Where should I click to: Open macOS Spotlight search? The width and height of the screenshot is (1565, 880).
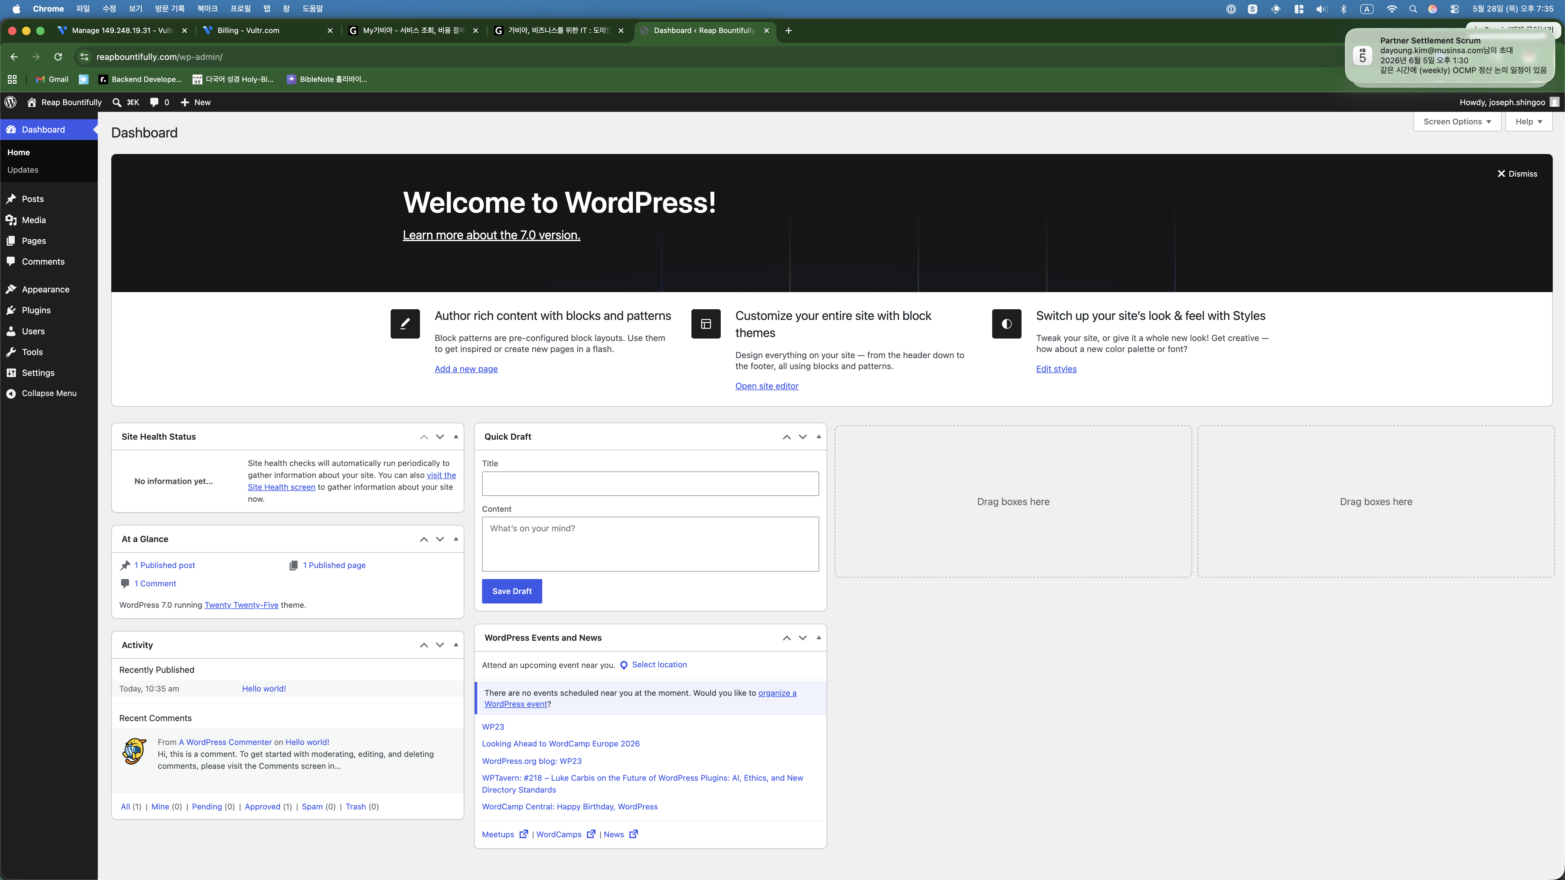[1413, 9]
